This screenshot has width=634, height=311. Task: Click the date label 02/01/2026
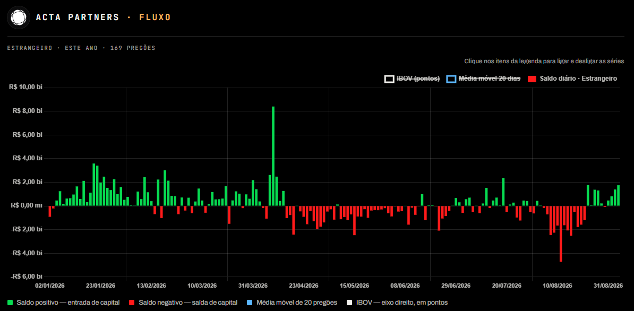(50, 286)
